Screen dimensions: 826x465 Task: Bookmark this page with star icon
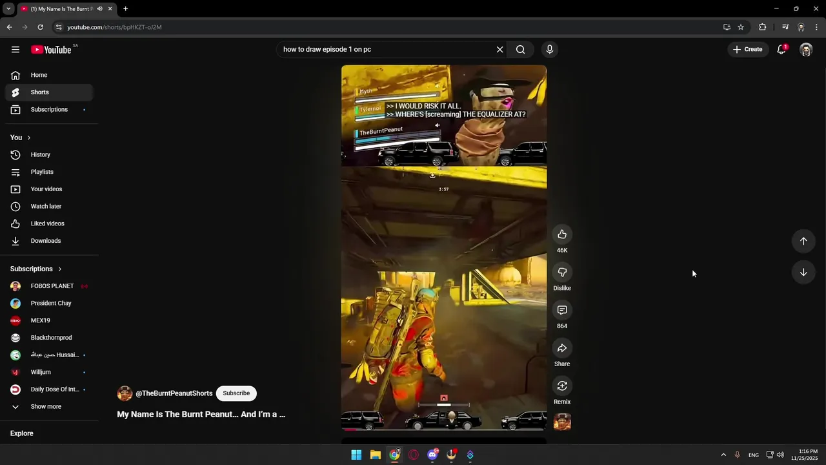741,27
